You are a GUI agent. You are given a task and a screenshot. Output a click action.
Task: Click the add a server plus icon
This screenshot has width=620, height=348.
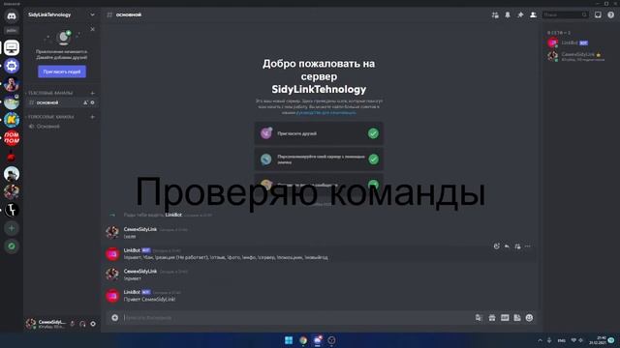[x=12, y=228]
